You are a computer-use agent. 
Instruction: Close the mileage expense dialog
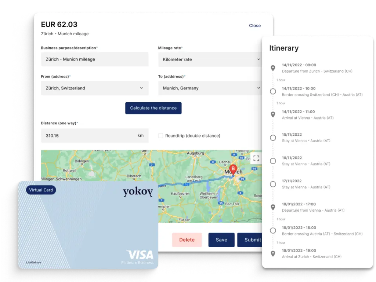[255, 26]
